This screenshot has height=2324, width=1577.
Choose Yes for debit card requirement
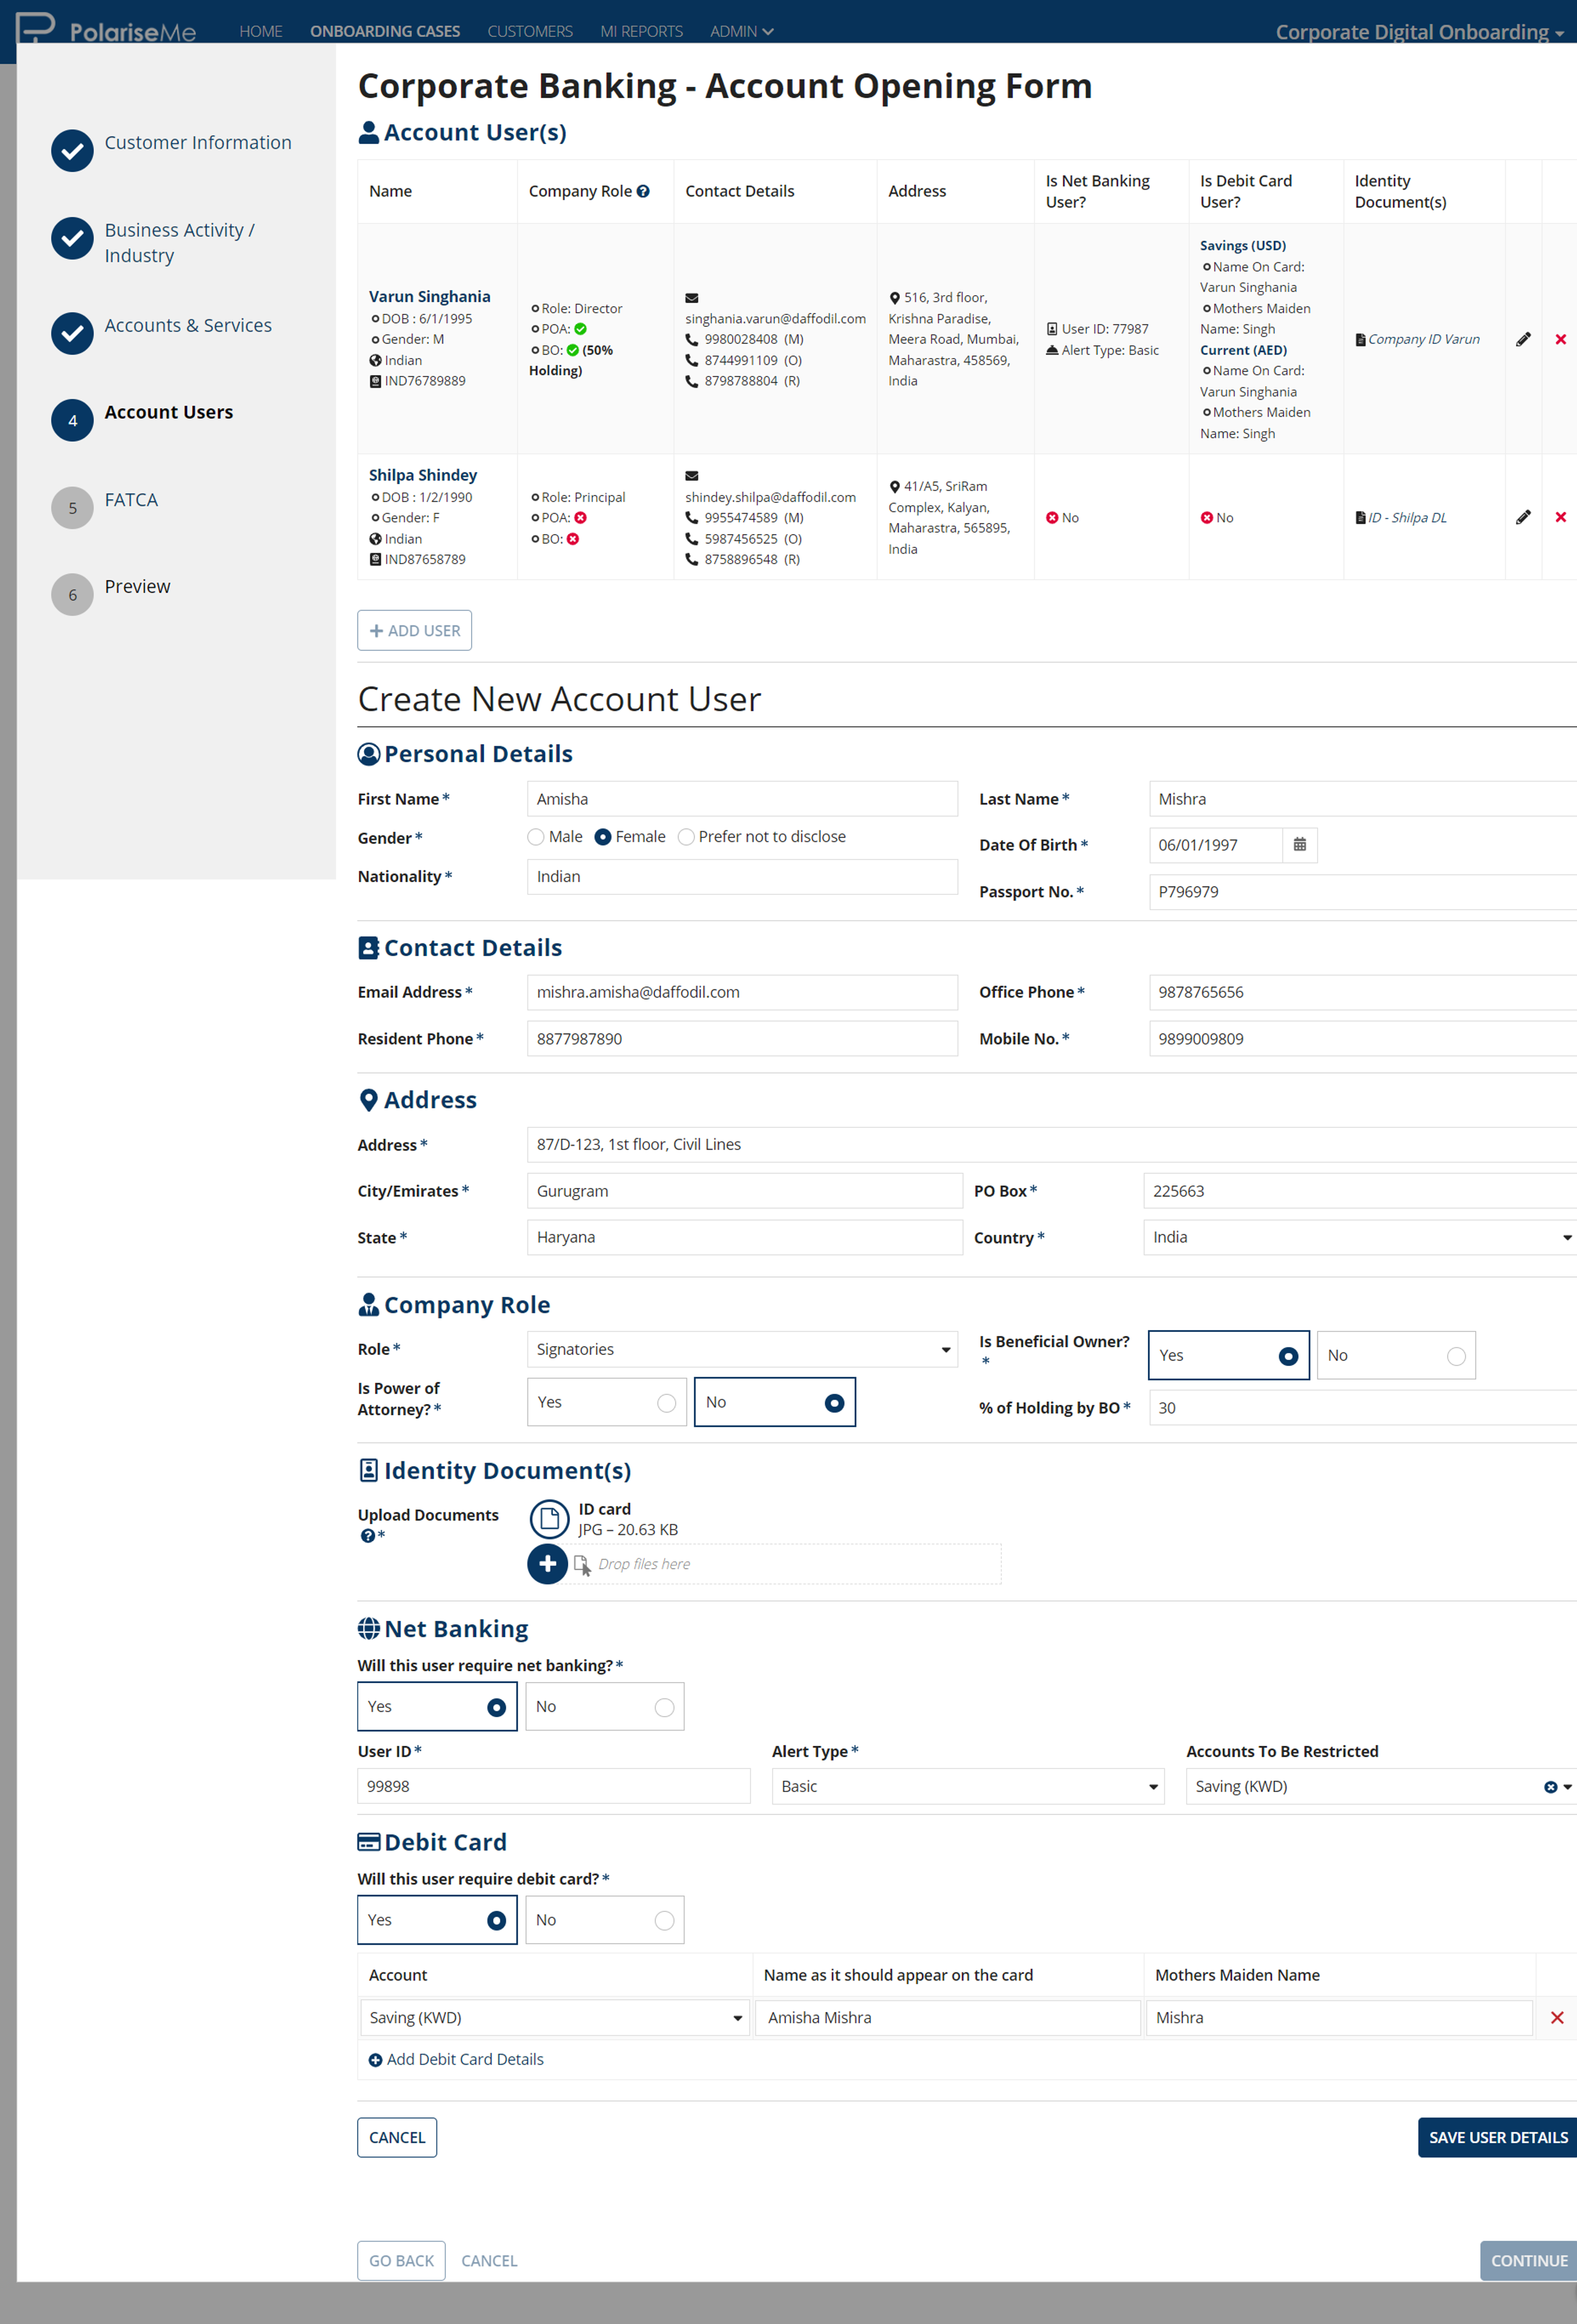point(437,1920)
